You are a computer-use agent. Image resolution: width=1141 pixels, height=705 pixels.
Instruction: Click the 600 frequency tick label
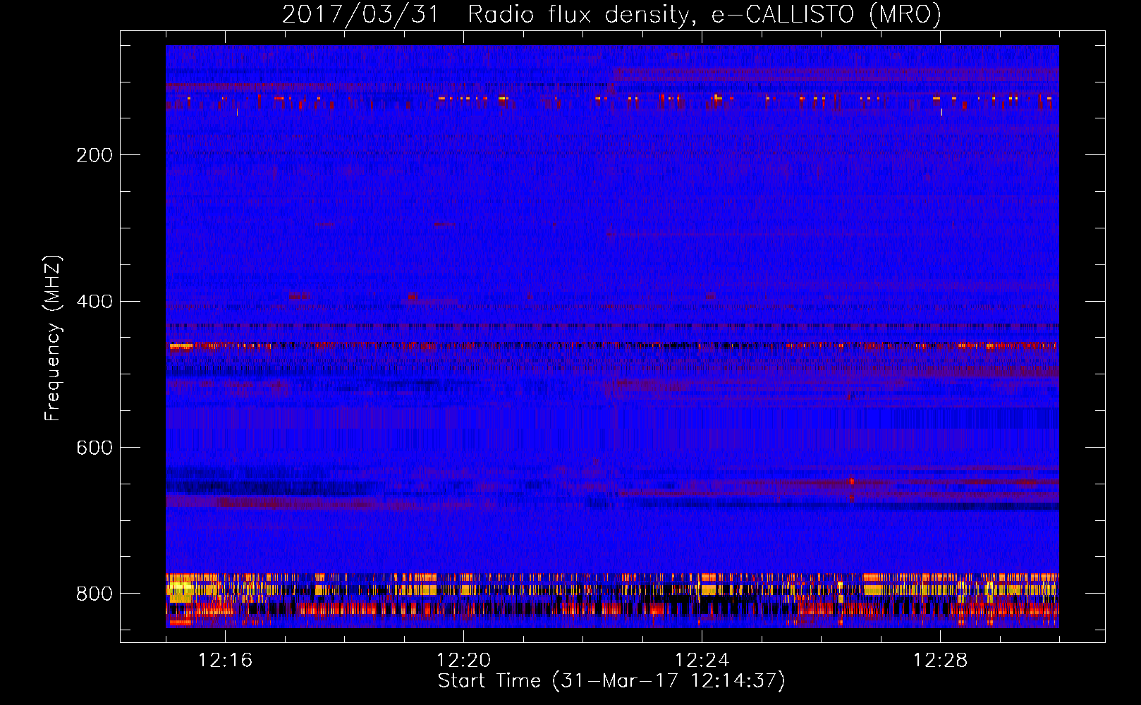(x=94, y=448)
